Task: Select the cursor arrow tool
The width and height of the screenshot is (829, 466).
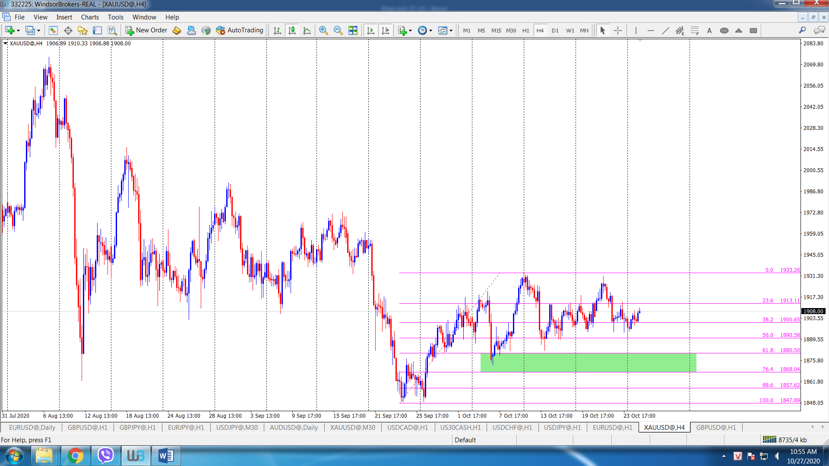Action: [603, 30]
